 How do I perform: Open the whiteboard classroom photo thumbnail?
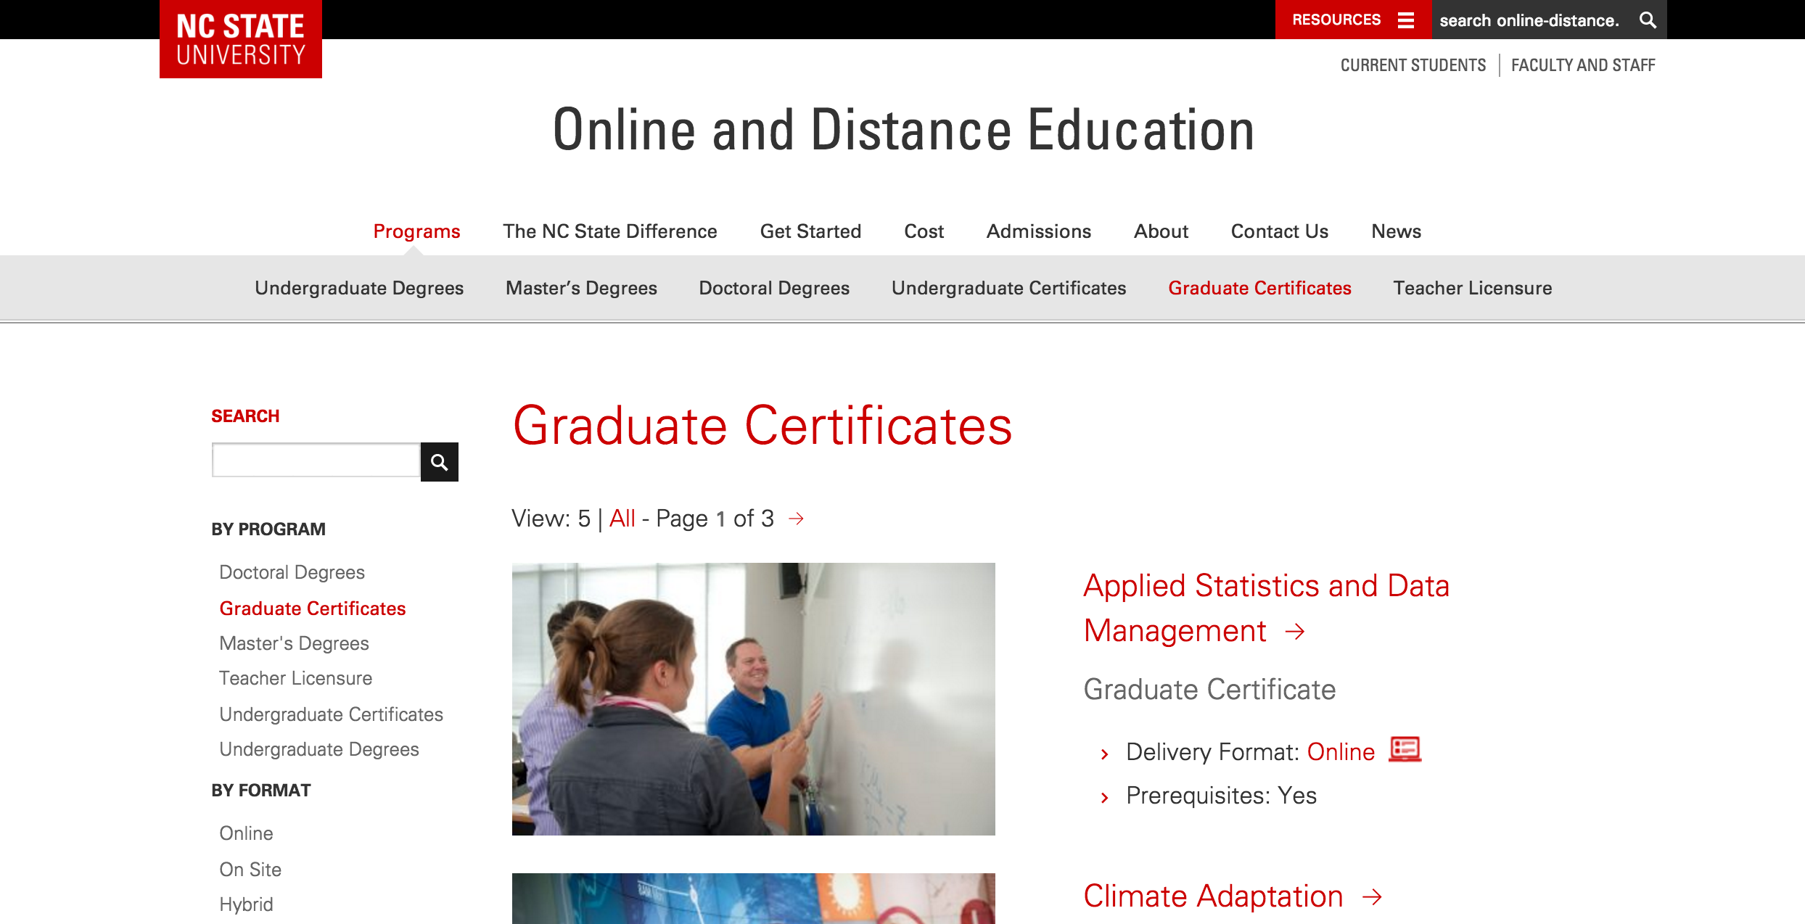754,699
